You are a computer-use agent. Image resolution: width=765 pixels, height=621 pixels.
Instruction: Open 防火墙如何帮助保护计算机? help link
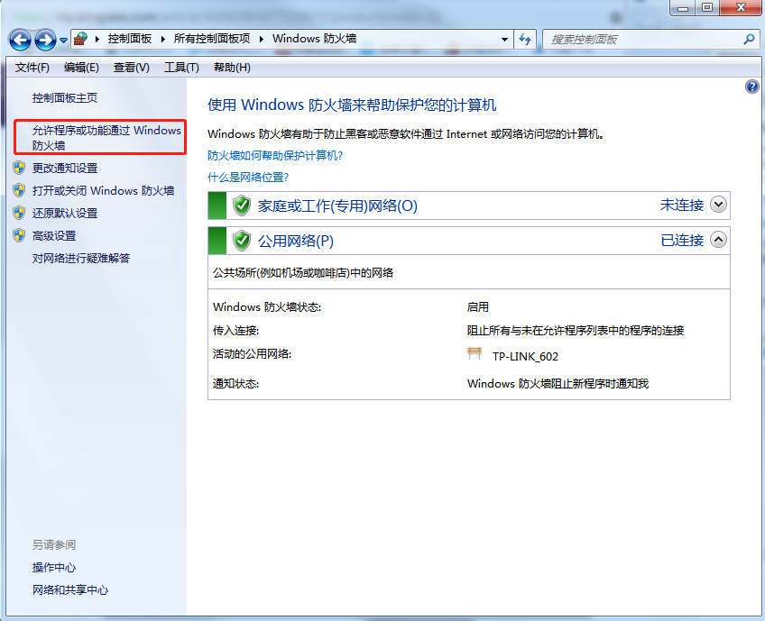click(275, 156)
